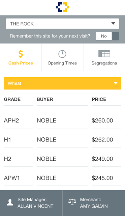Image resolution: width=125 pixels, height=216 pixels.
Task: Open Site Manager Allan Vincent contact
Action: (31, 203)
